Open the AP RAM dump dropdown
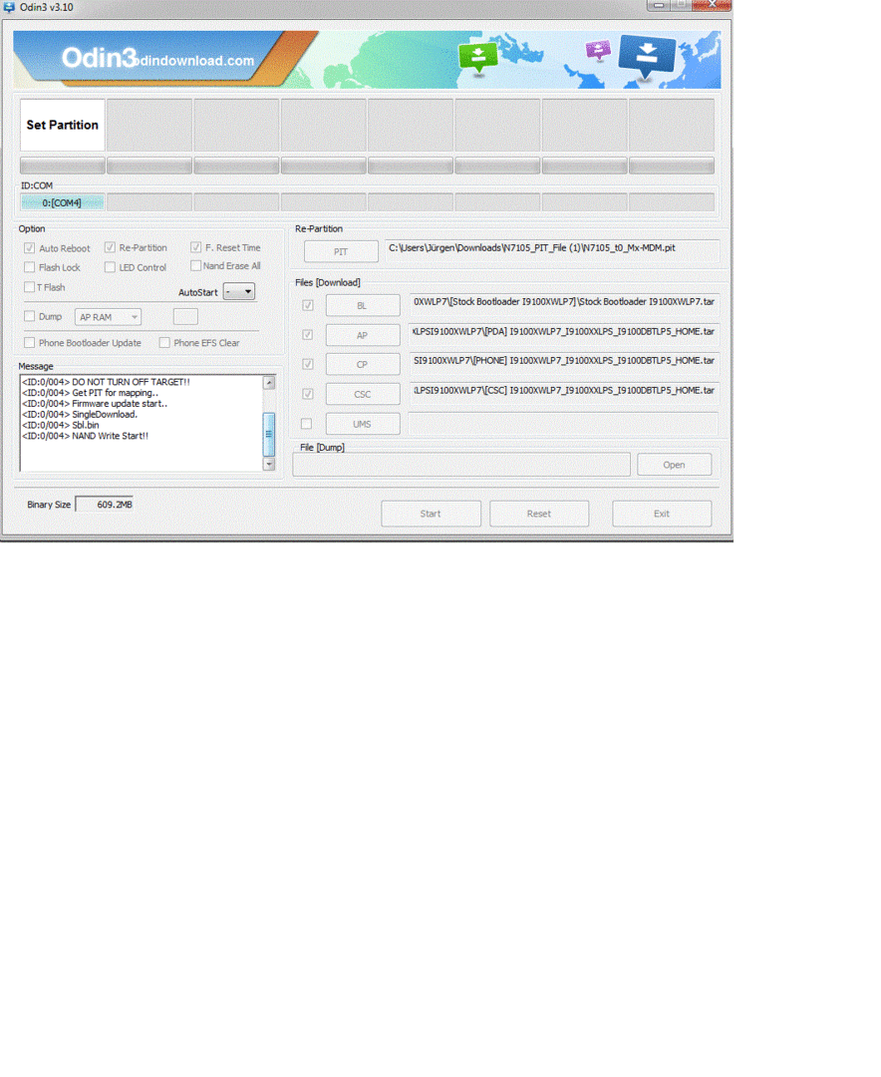This screenshot has height=1077, width=881. click(108, 317)
